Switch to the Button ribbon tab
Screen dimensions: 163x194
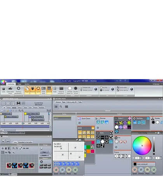(27, 84)
